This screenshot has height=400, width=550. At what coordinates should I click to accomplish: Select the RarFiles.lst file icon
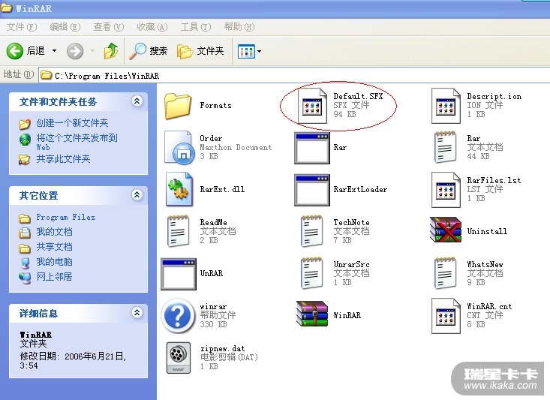446,189
